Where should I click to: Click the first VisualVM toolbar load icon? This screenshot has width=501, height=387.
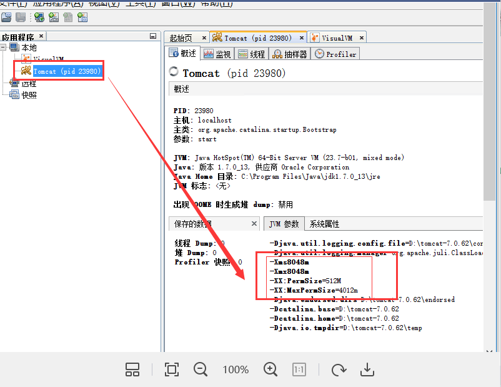click(6, 18)
